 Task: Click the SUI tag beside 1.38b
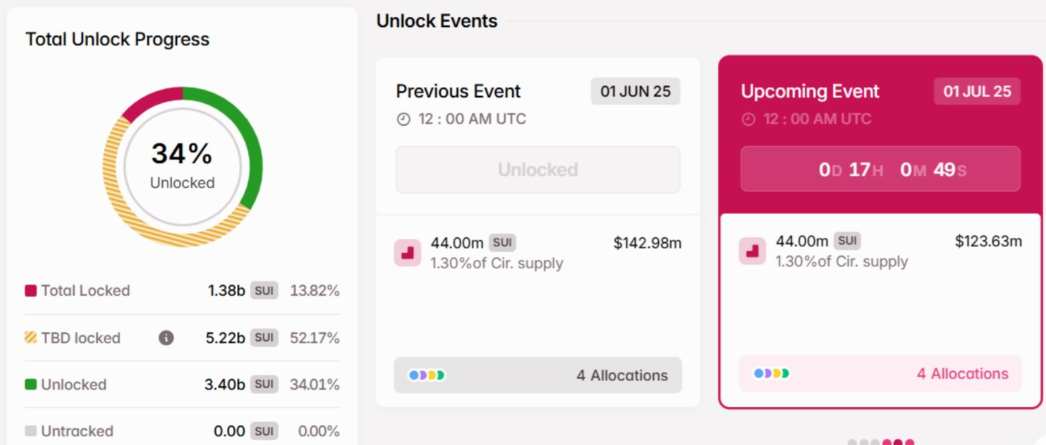point(264,290)
